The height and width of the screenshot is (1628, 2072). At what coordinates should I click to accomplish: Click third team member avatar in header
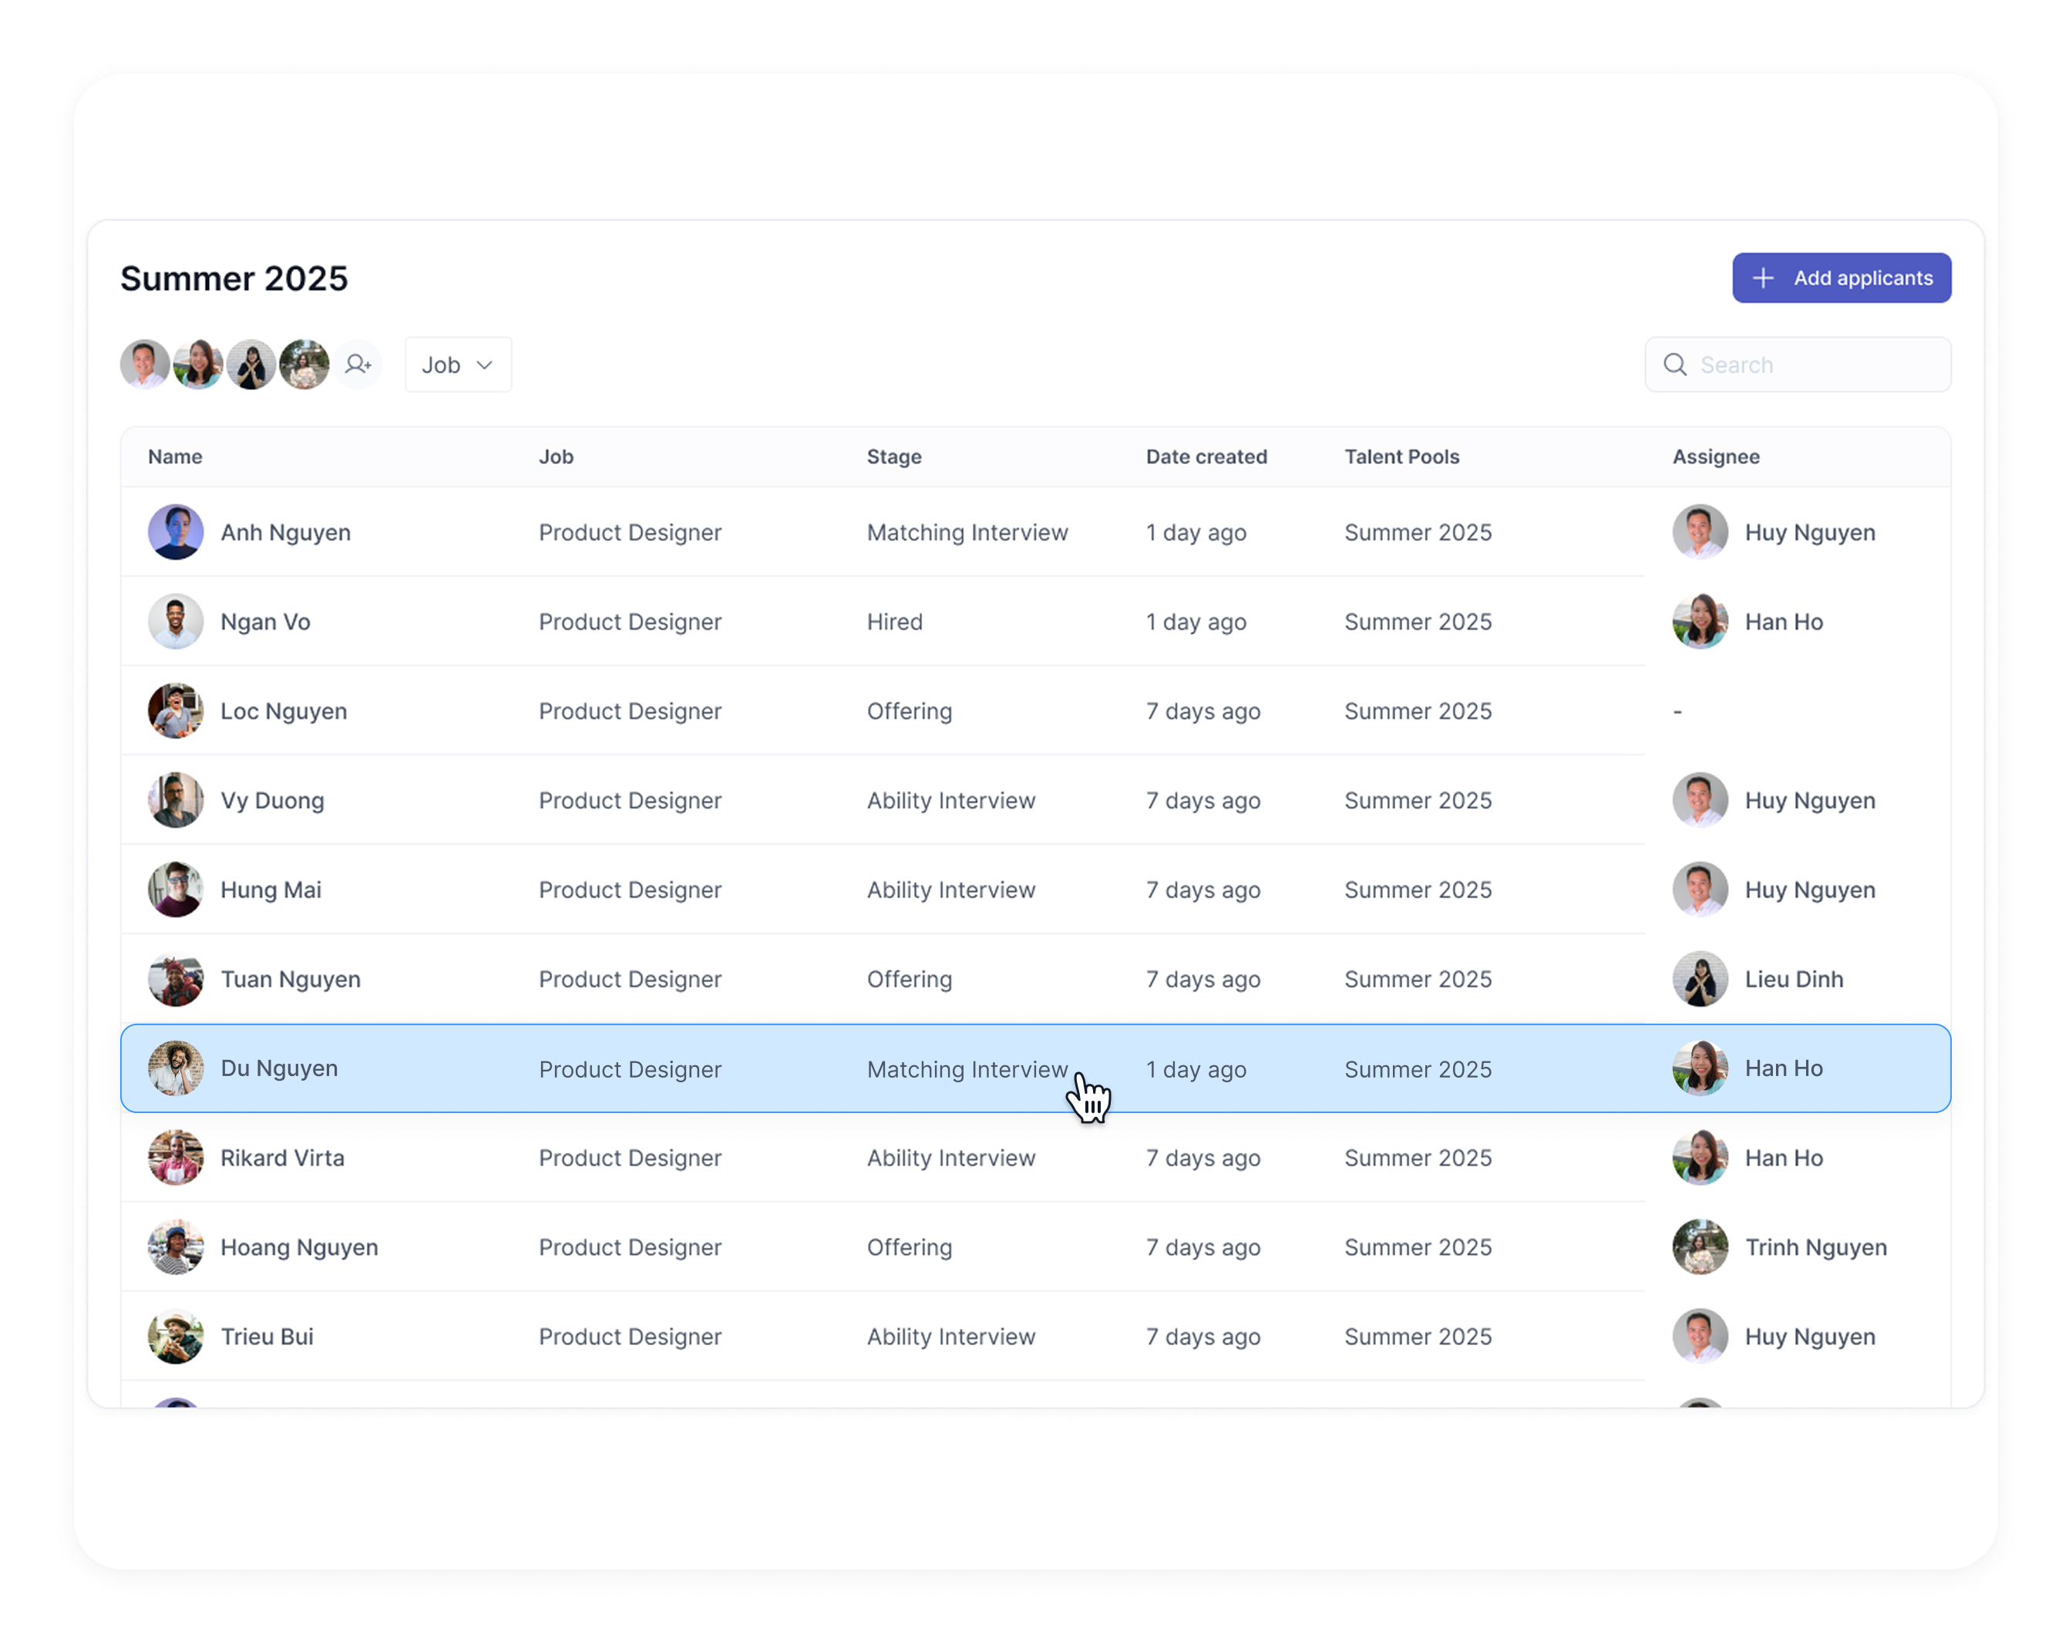click(x=251, y=364)
